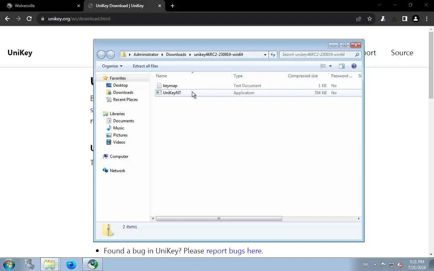Open recent locations dropdown beside navigation arrows
Screen dimensions: 434x271
117,55
